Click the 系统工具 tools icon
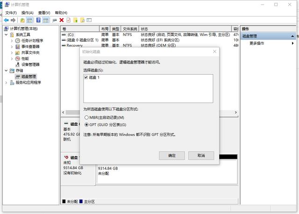Viewport: 299px width, 214px height. click(12, 35)
